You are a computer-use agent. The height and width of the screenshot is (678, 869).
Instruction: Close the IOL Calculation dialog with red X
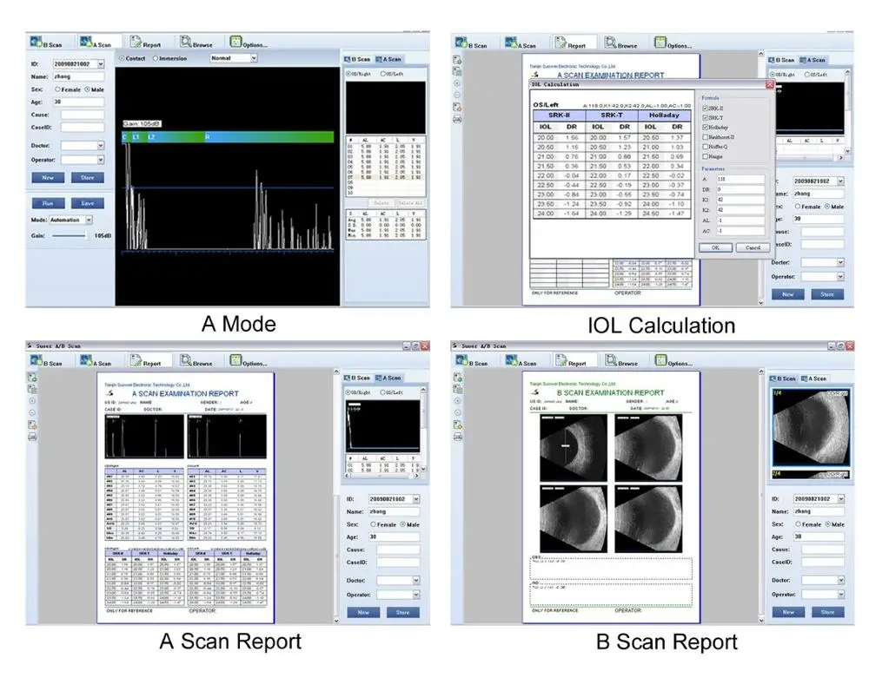769,85
